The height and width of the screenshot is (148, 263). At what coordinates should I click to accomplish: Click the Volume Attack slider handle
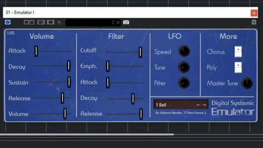point(36,51)
